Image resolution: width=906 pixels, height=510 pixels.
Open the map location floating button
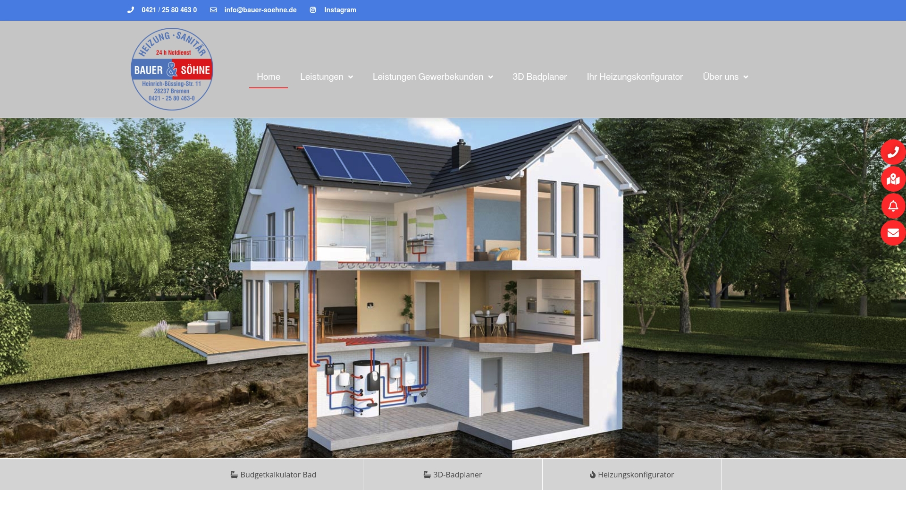point(893,179)
